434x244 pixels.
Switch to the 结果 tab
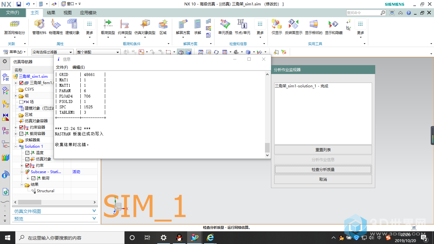point(51,13)
